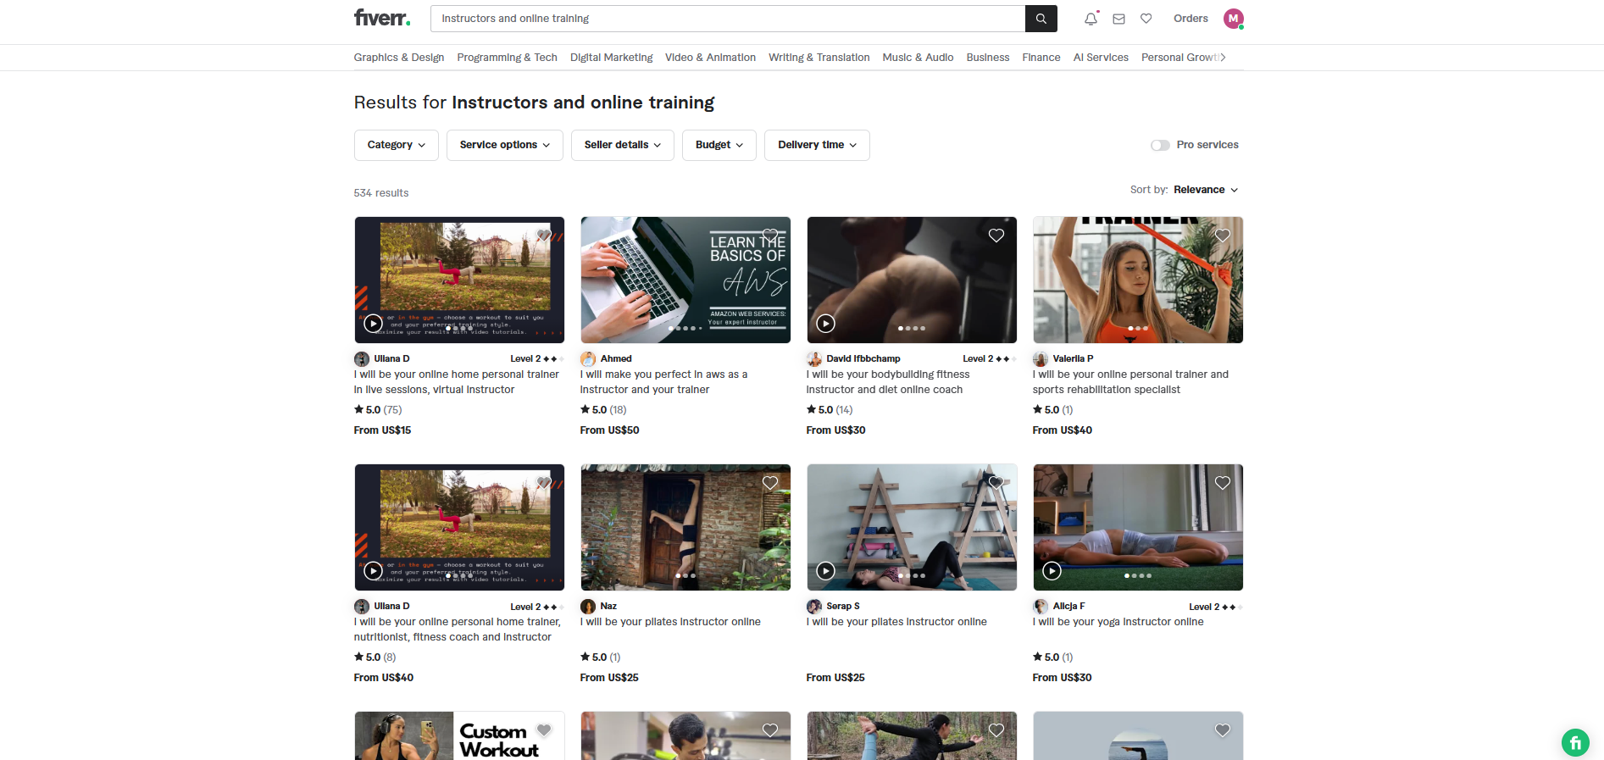Open Programming & Tech category
The width and height of the screenshot is (1604, 760).
coord(508,58)
